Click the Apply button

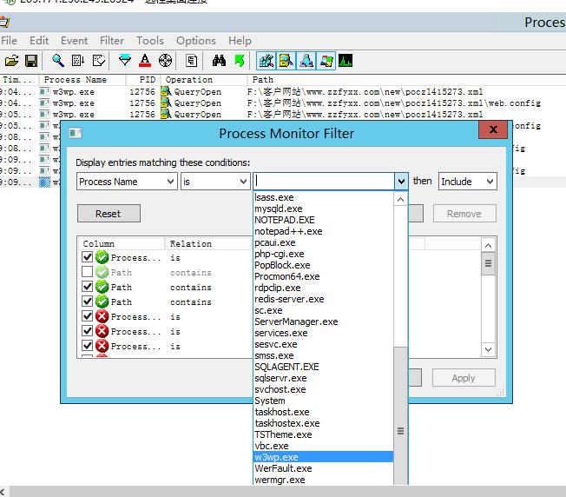pyautogui.click(x=464, y=378)
